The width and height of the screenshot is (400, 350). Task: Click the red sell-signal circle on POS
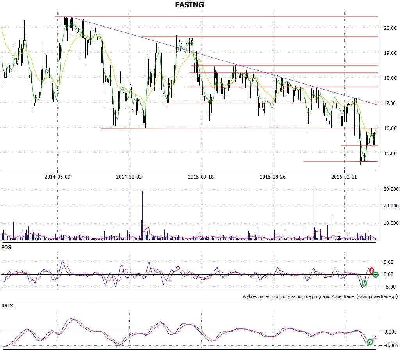[x=372, y=271]
